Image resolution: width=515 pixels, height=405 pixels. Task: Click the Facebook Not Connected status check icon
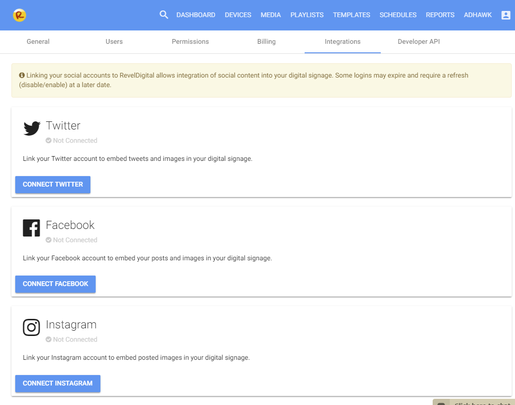click(49, 240)
